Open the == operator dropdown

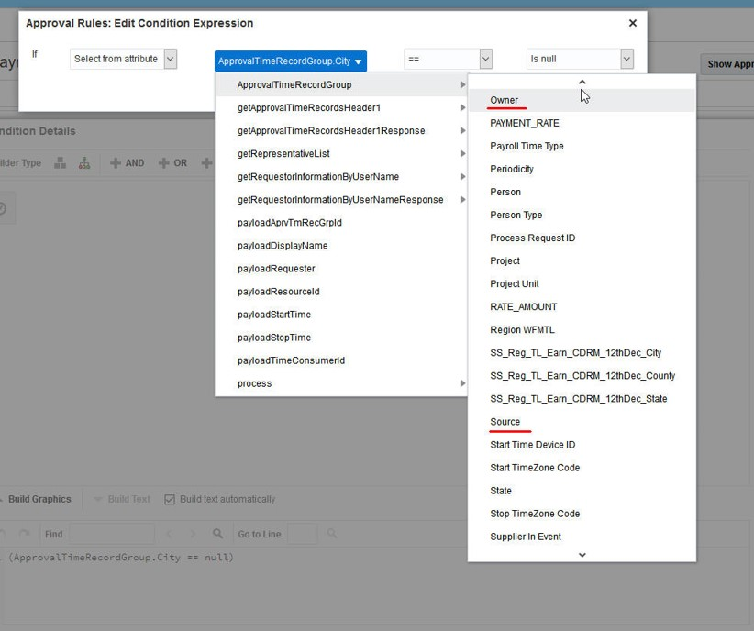pyautogui.click(x=448, y=59)
